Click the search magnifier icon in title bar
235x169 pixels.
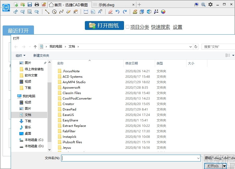click(x=203, y=4)
